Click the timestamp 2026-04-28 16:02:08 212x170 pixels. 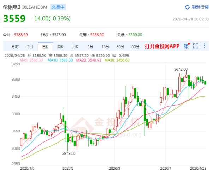pos(191,19)
